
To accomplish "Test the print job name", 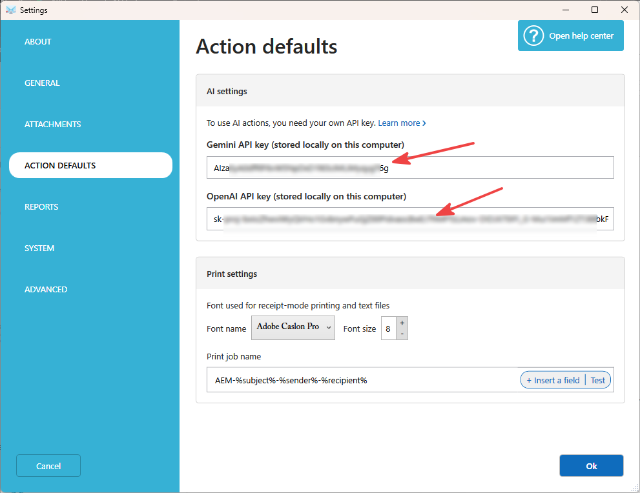I will click(x=597, y=380).
